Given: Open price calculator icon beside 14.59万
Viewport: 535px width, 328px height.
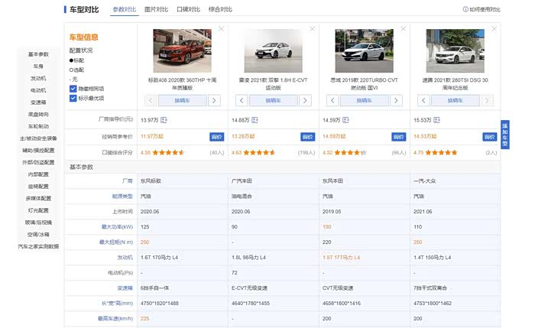Looking at the screenshot, I should pos(345,120).
